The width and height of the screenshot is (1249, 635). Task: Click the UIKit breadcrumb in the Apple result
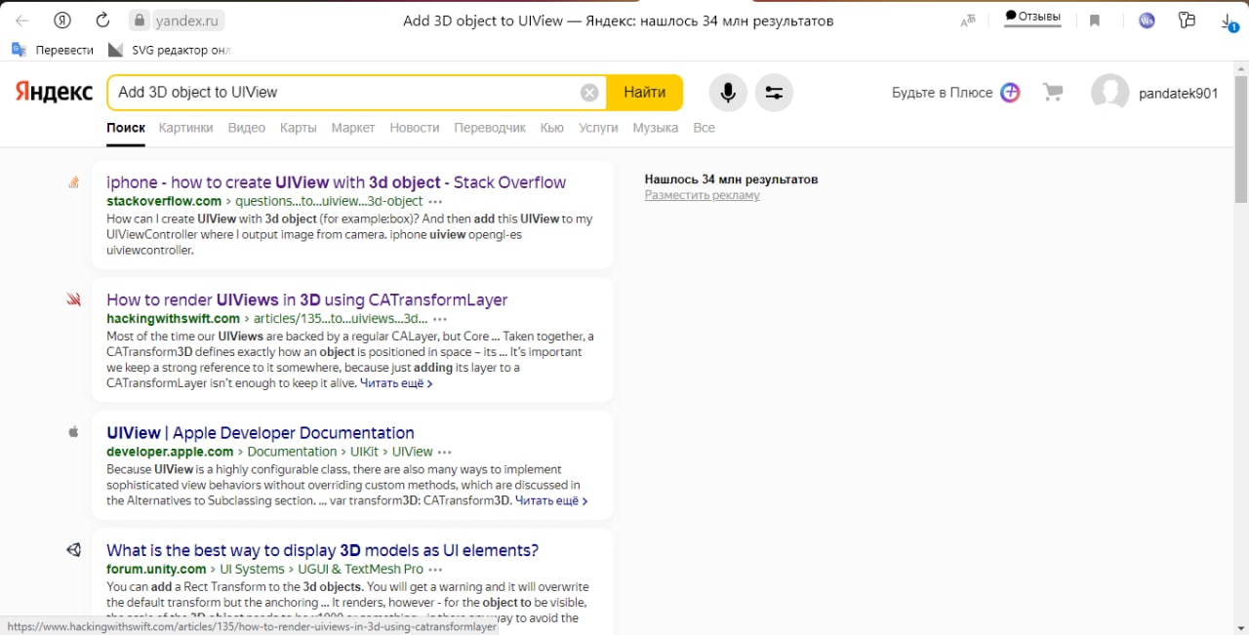363,452
